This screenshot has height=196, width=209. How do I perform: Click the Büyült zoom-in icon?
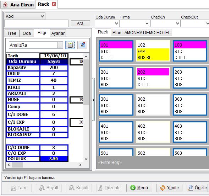[42, 188]
